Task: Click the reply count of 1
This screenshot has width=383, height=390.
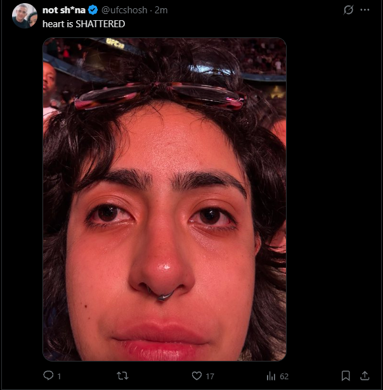Action: 59,376
